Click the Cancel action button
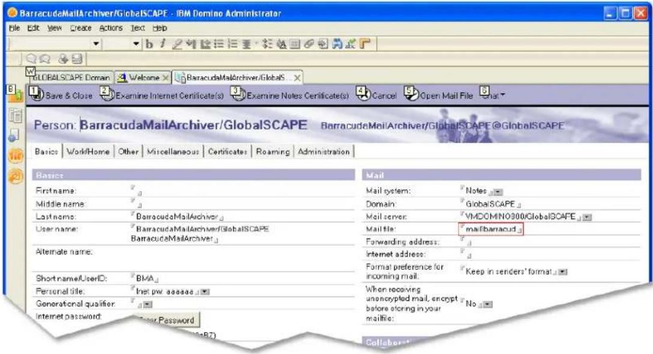The image size is (653, 354). [x=377, y=95]
